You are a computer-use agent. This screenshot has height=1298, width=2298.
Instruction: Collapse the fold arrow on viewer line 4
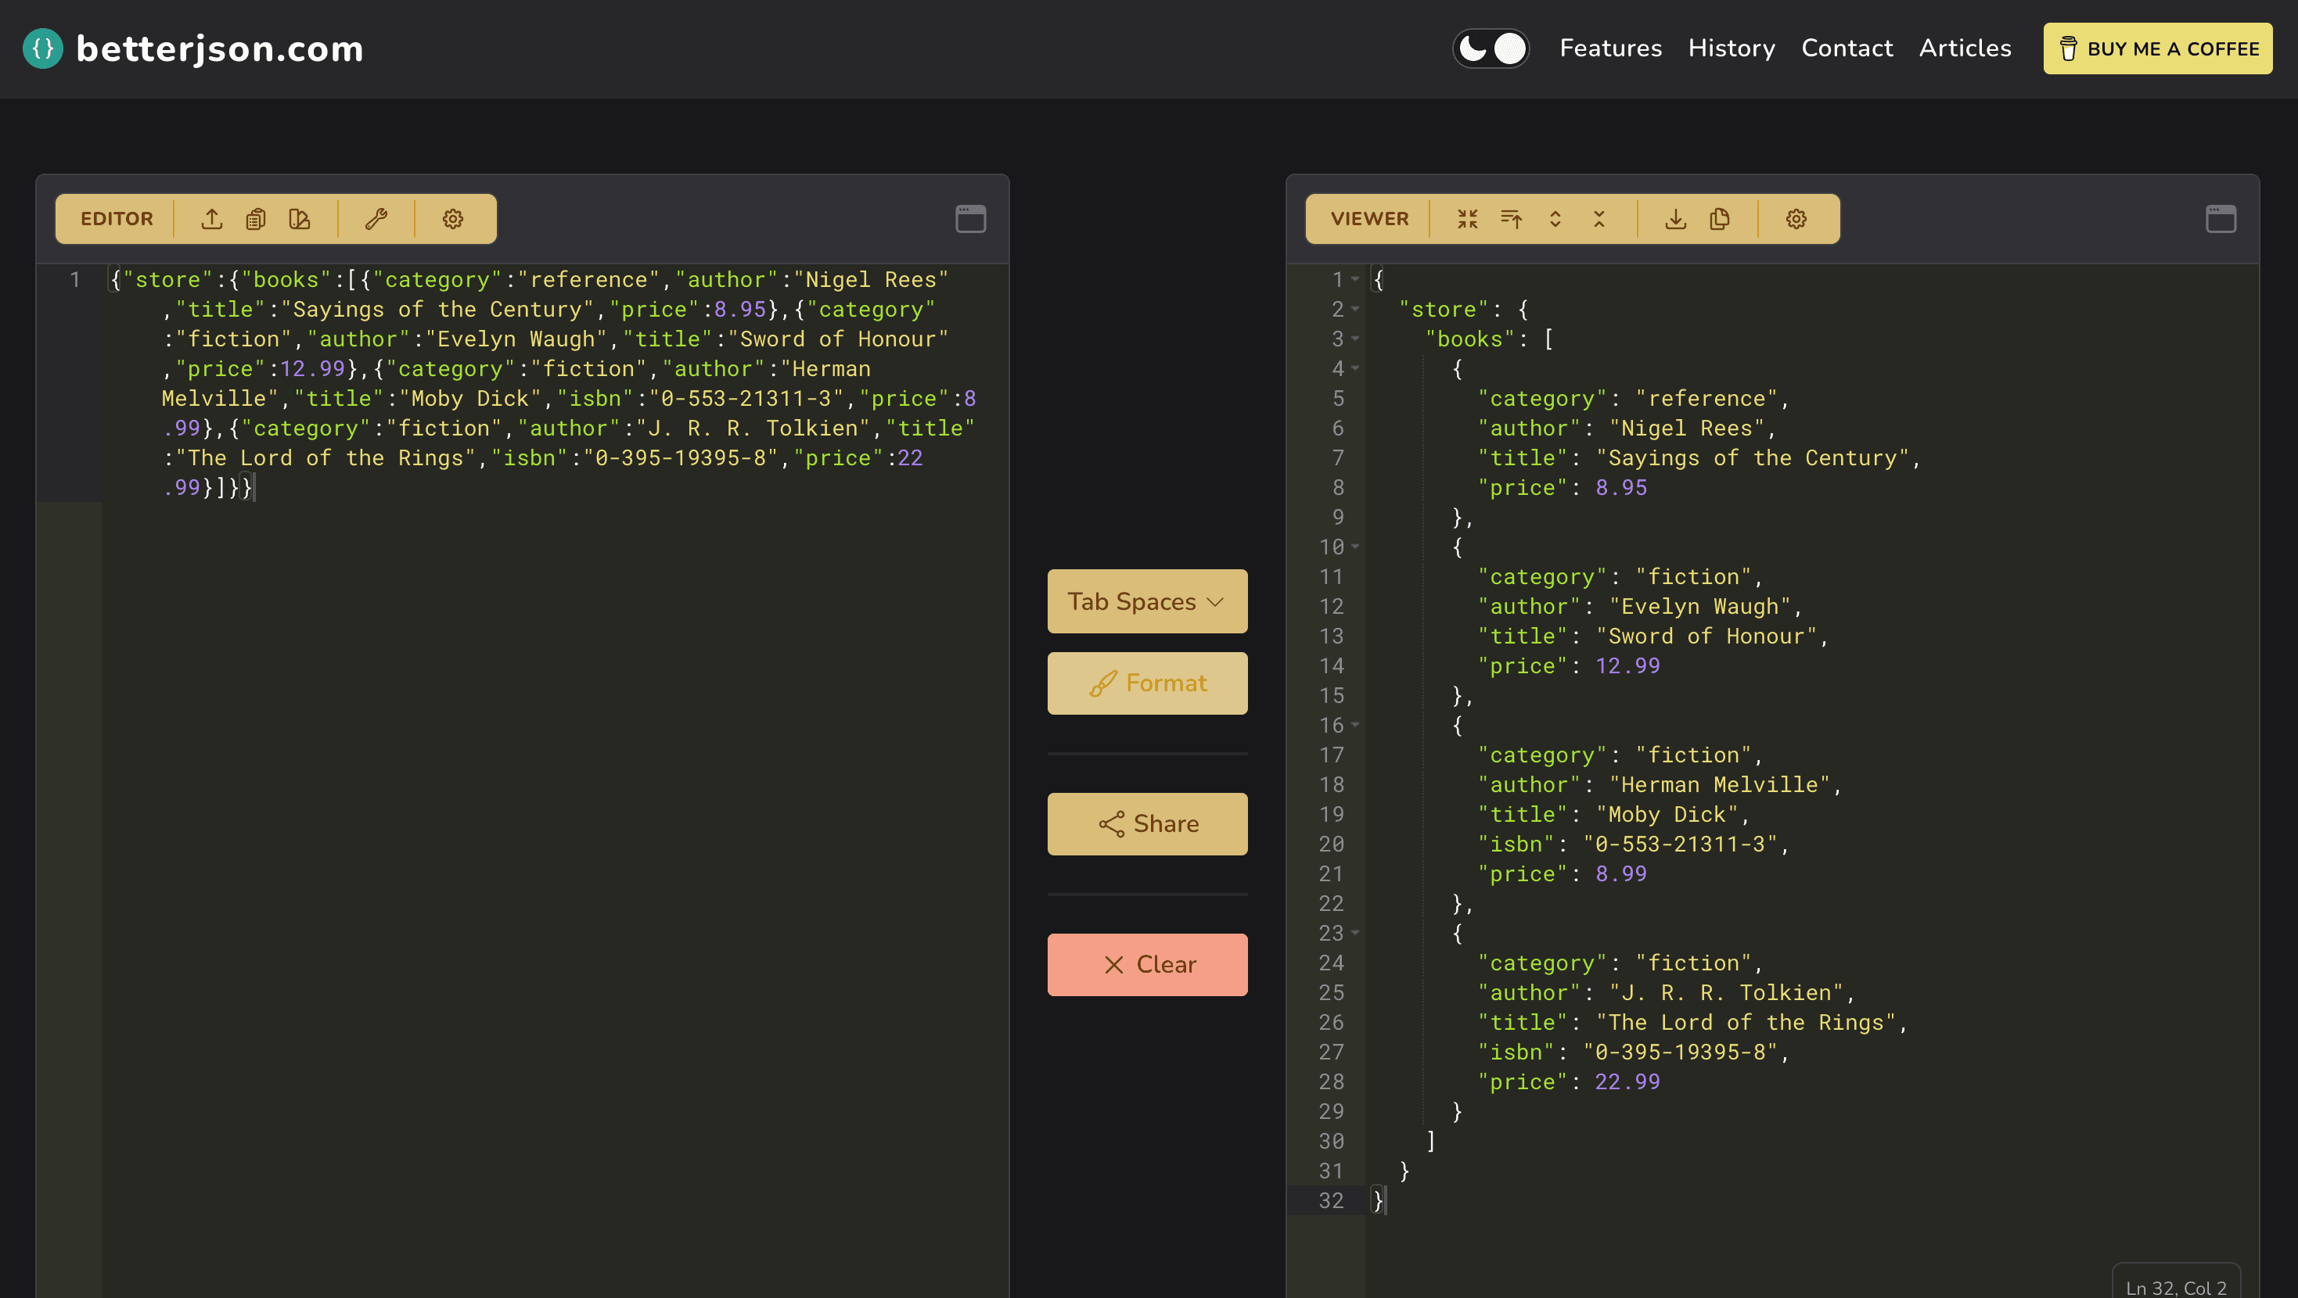tap(1355, 369)
